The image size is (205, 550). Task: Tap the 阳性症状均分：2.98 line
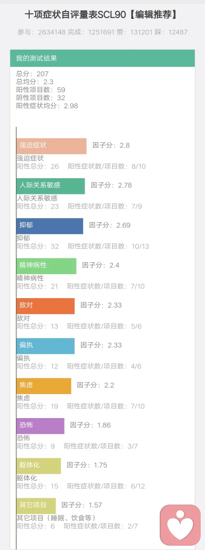tap(47, 106)
